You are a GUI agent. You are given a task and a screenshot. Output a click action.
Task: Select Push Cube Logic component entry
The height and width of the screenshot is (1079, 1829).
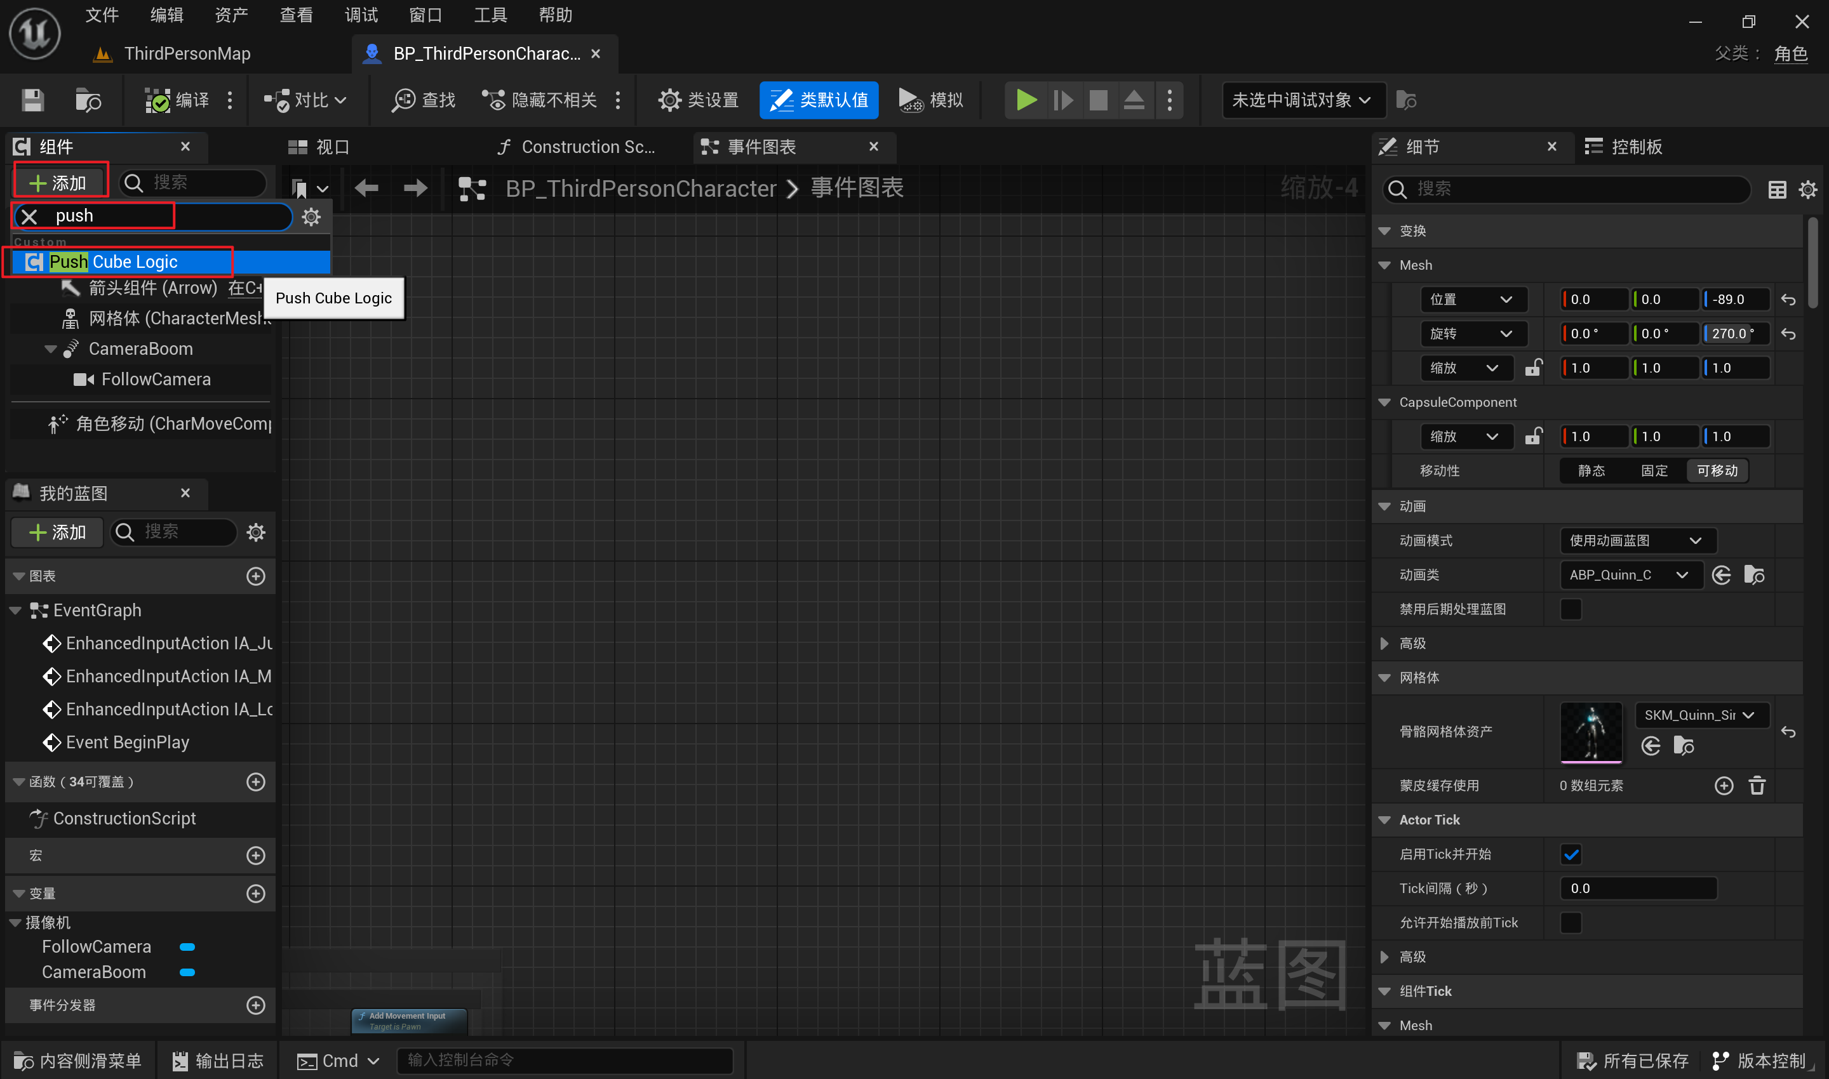(114, 261)
